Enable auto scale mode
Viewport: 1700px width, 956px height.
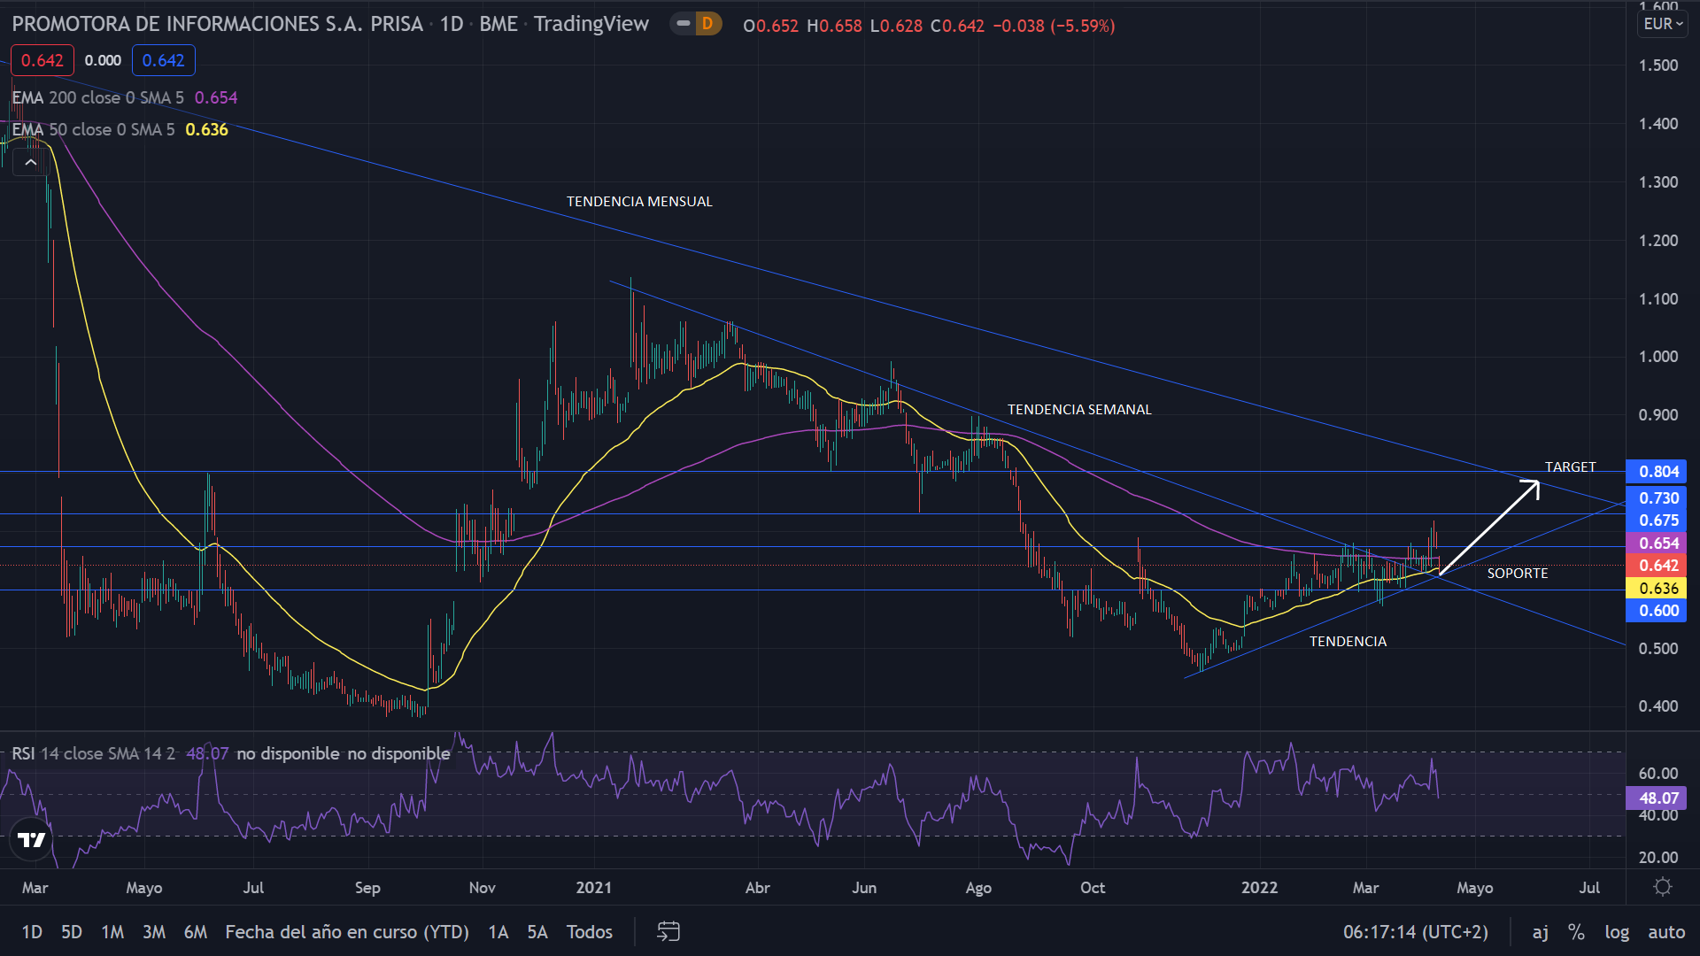tap(1665, 931)
